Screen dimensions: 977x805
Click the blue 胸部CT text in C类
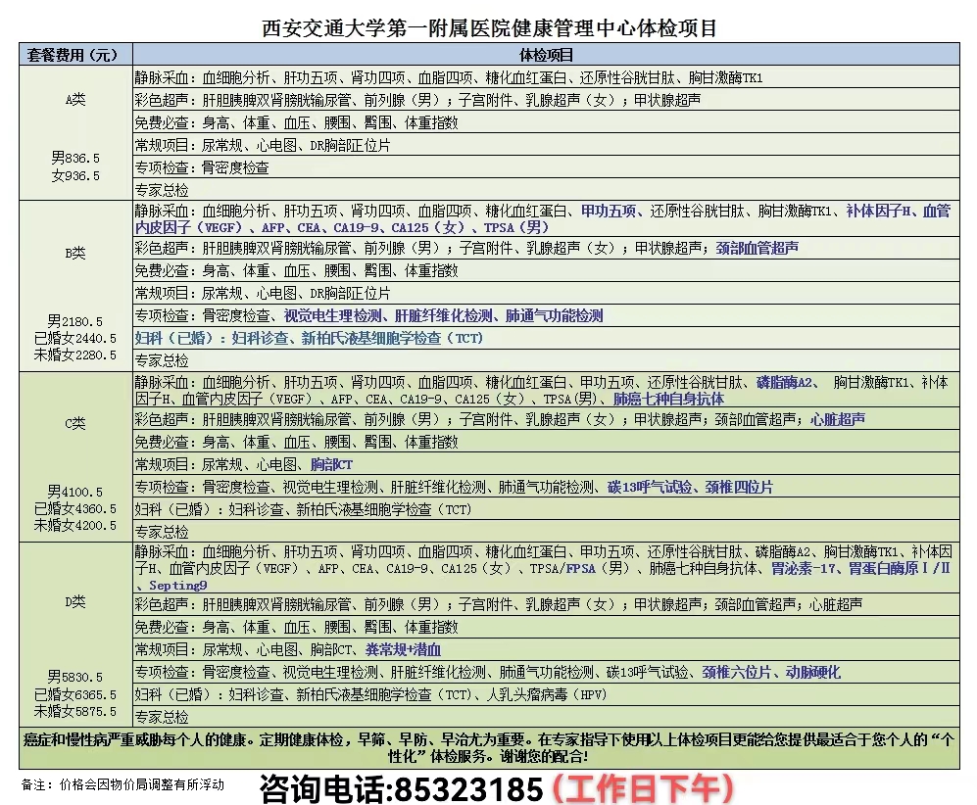[x=331, y=465]
